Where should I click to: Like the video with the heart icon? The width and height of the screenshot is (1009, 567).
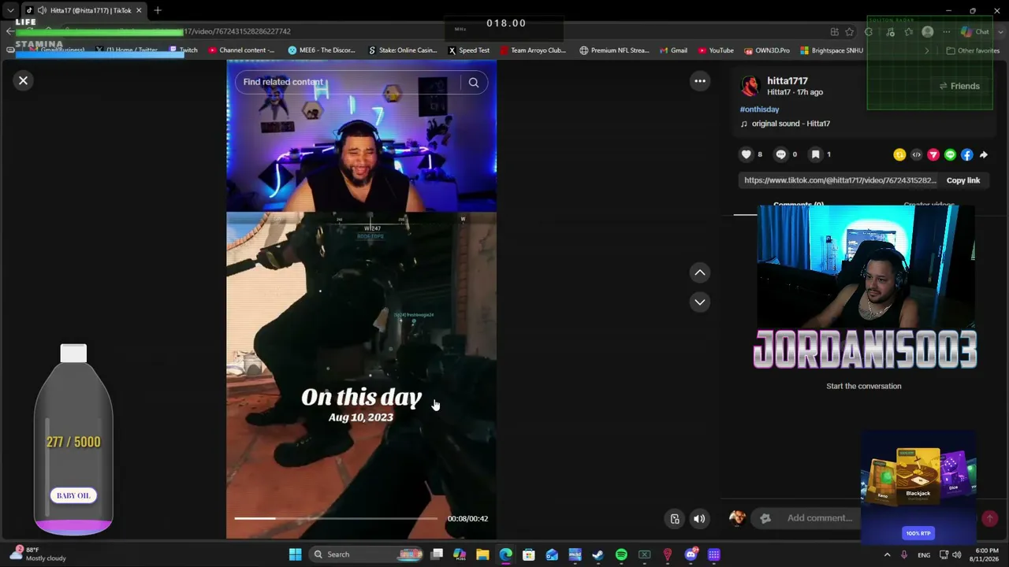coord(746,154)
